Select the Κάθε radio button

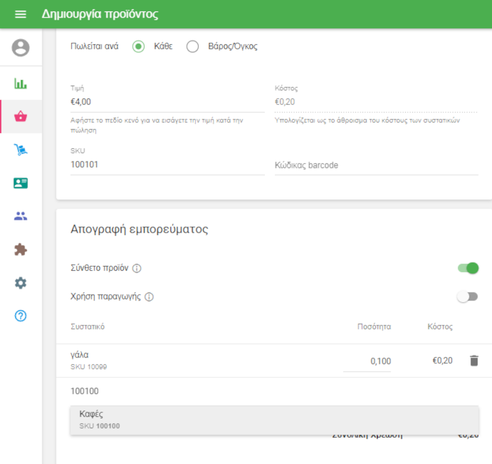click(139, 47)
